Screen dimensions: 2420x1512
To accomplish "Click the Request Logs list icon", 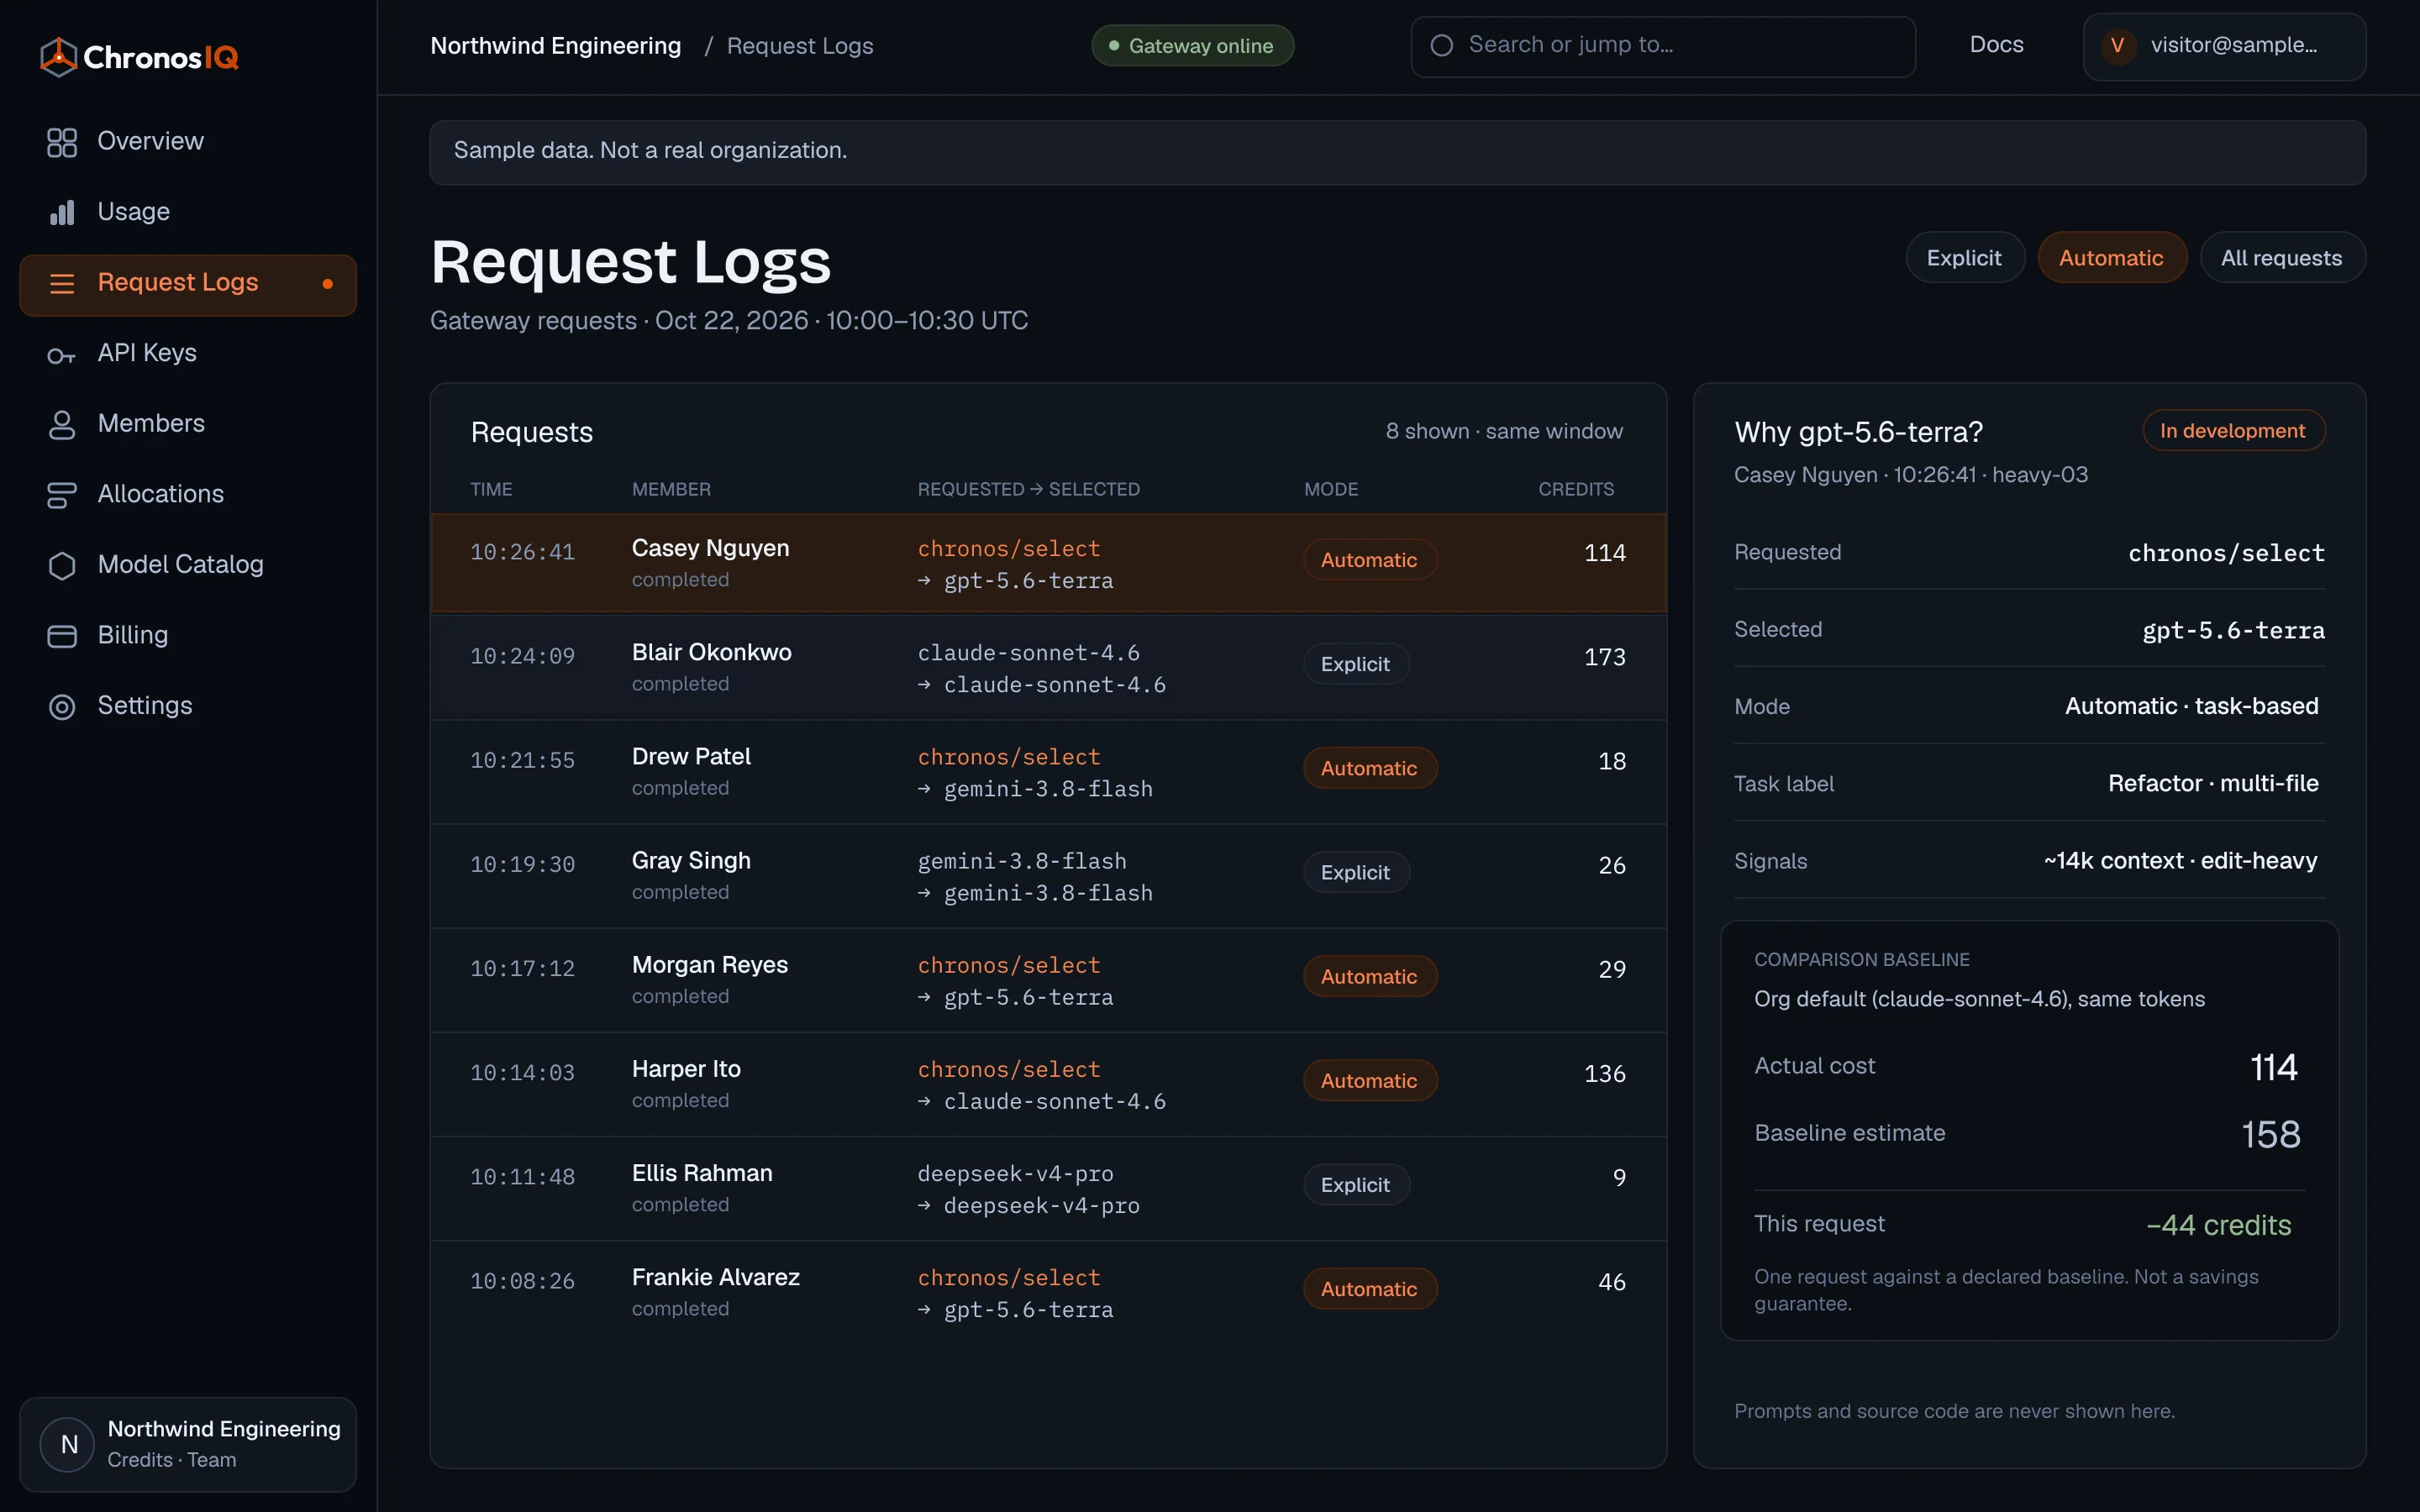I will tap(62, 283).
